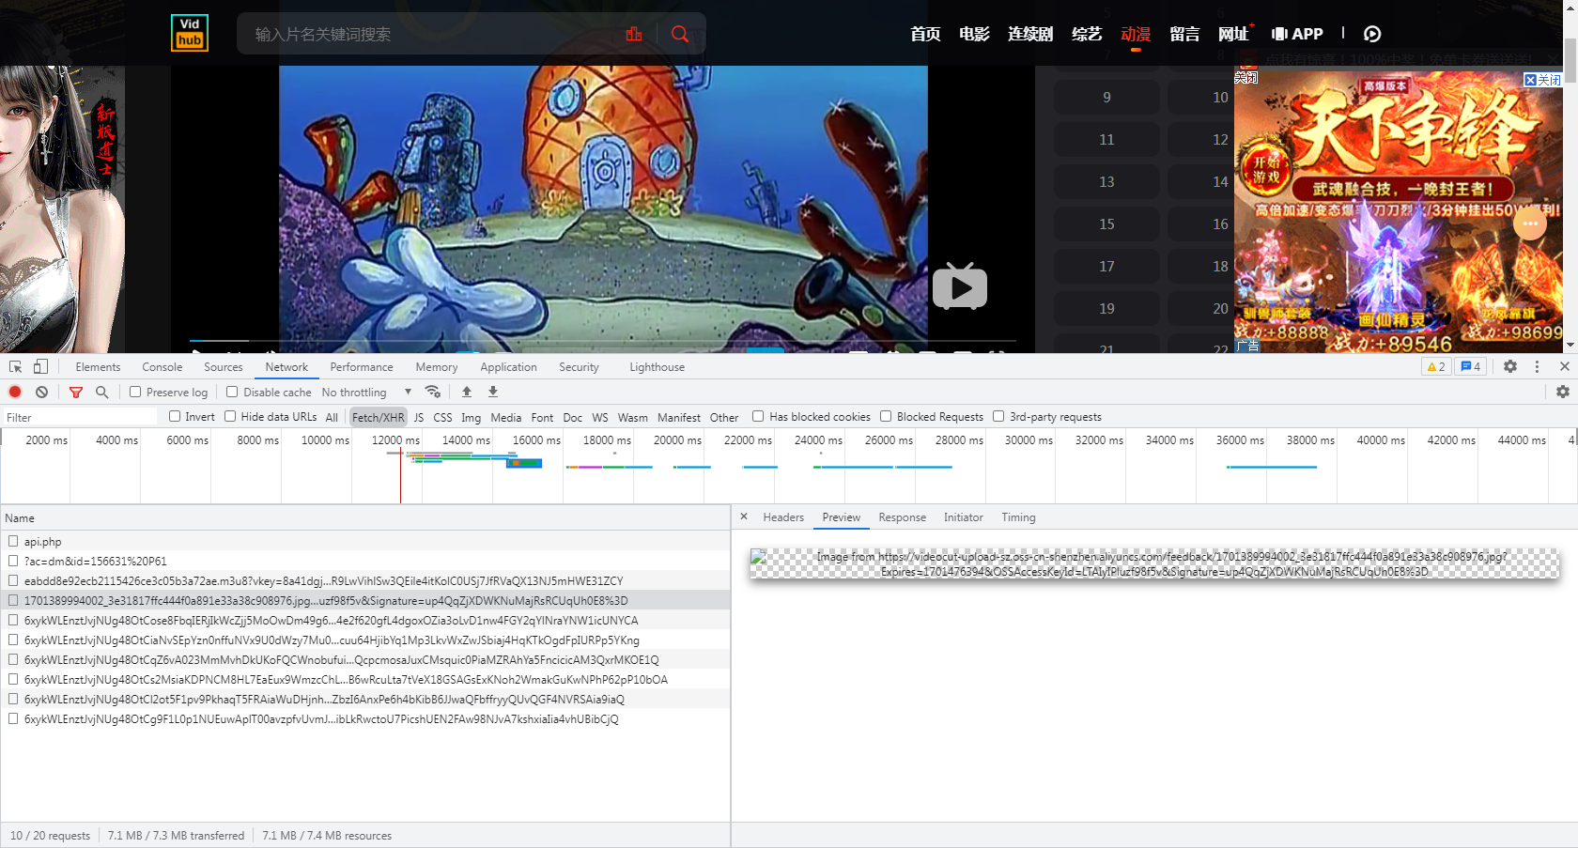
Task: Open DevTools settings gear icon
Action: [1510, 366]
